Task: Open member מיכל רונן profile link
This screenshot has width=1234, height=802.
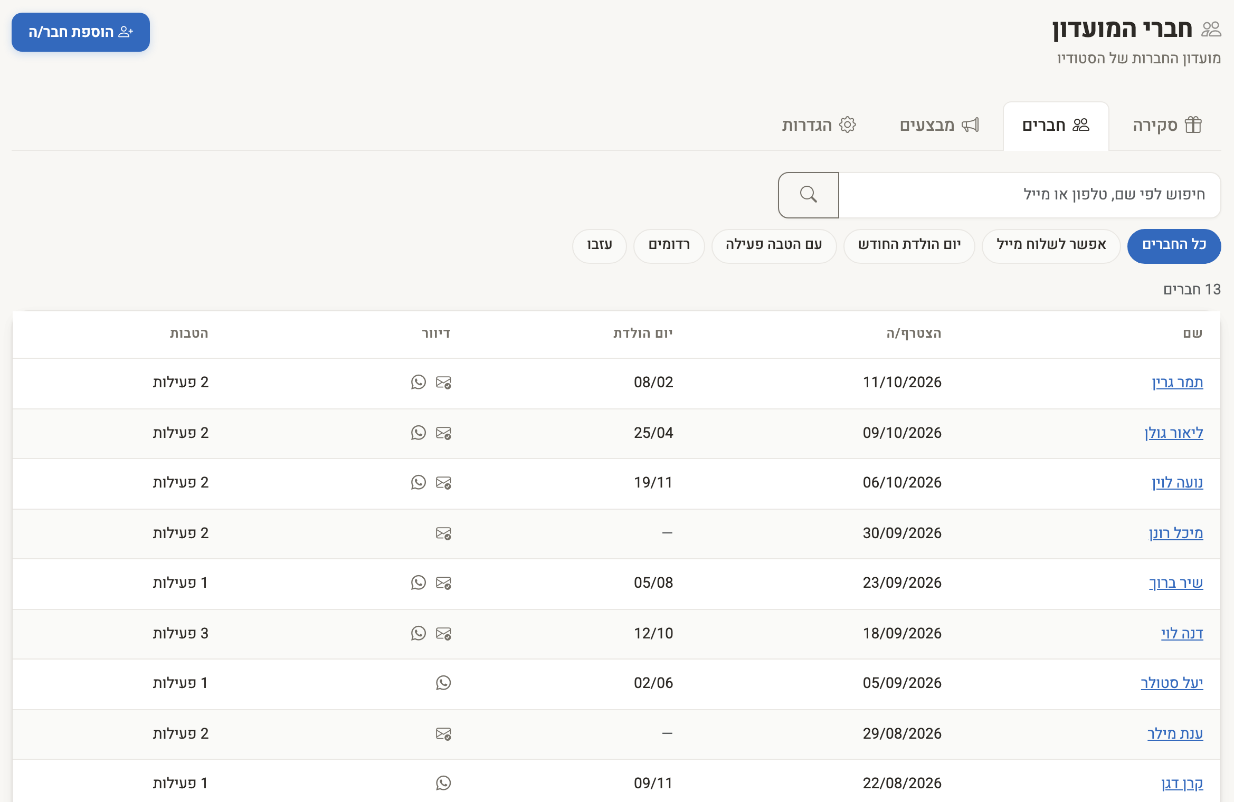Action: click(1176, 533)
